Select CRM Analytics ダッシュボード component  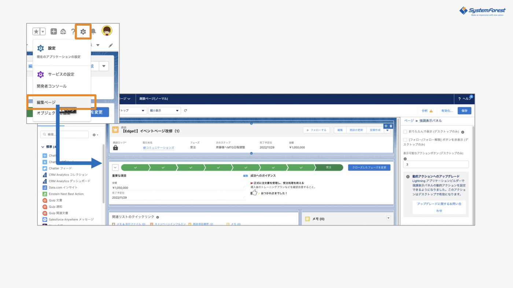point(69,181)
